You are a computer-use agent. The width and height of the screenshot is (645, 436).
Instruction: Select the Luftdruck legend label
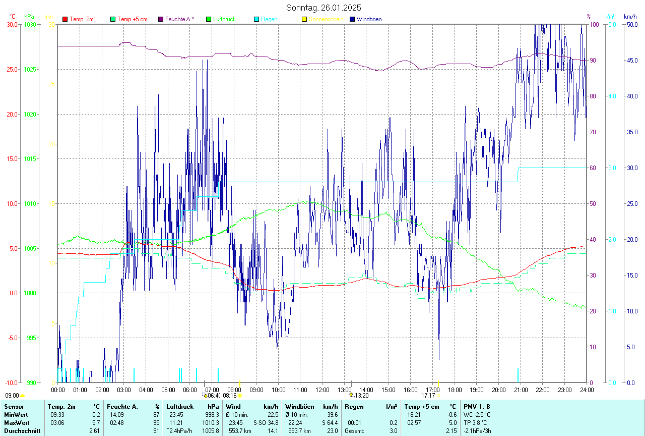[x=224, y=19]
